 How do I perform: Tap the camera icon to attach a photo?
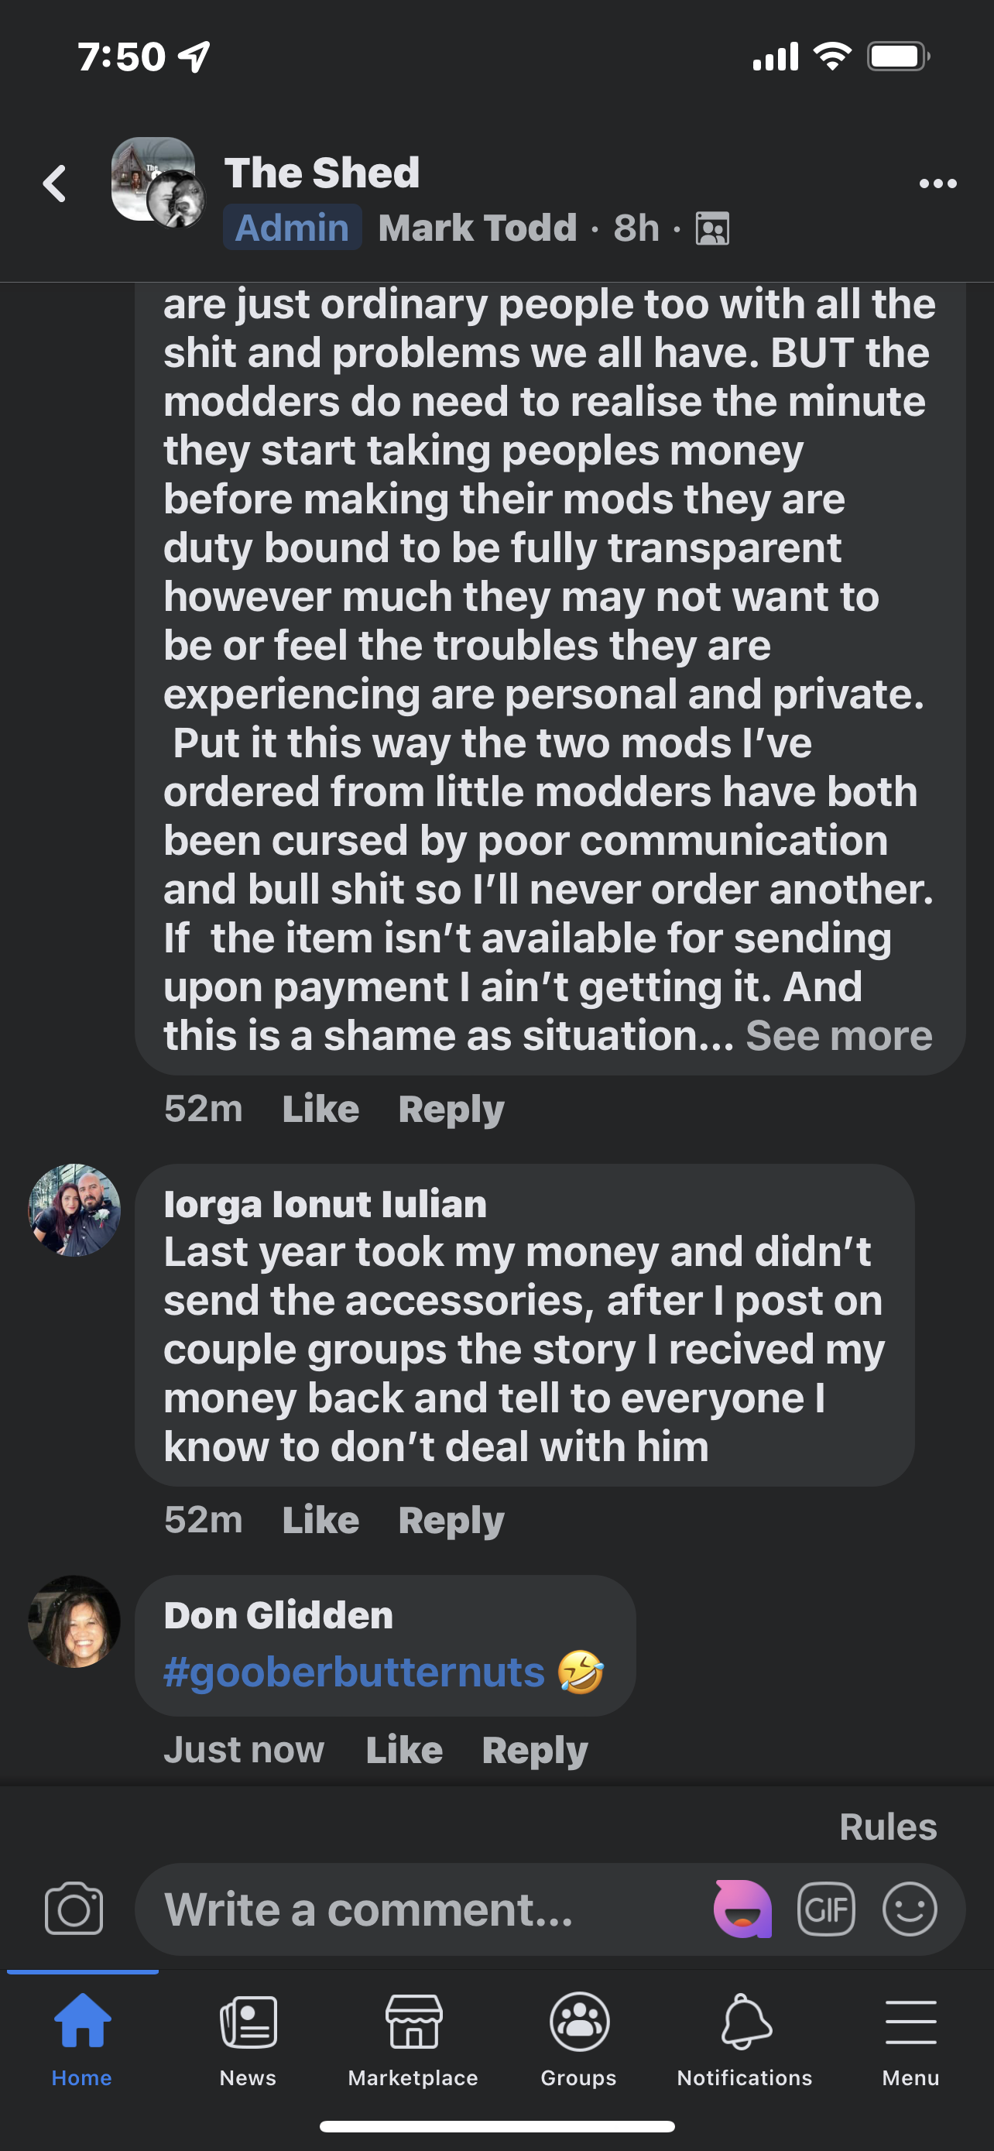[x=74, y=1909]
